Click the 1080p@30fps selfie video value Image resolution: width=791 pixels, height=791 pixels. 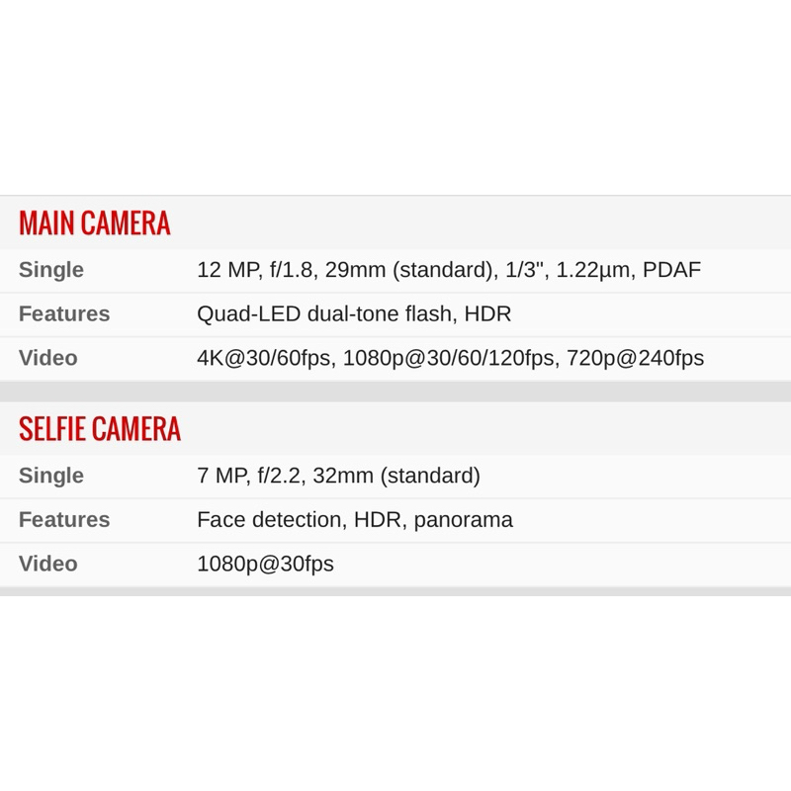coord(265,564)
